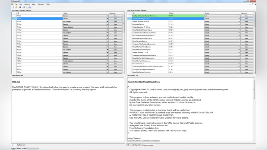Open the Windows menu
Viewport: 267px width, 150px height.
click(40, 4)
